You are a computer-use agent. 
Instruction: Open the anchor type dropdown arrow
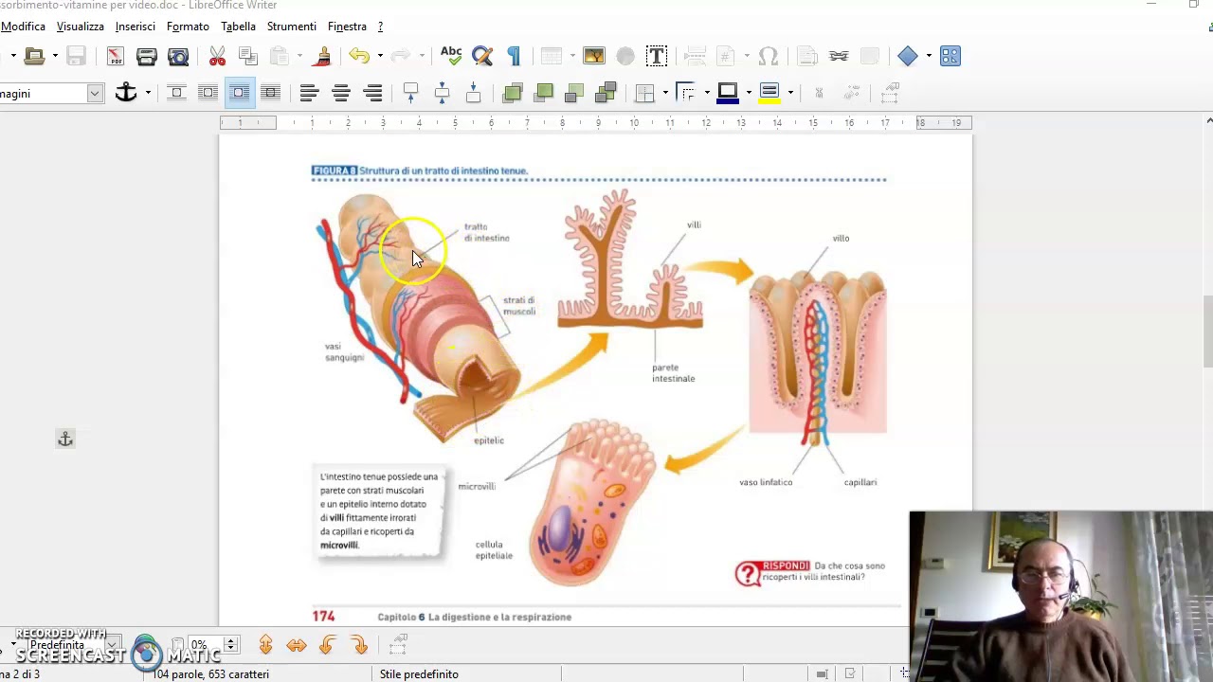[148, 93]
